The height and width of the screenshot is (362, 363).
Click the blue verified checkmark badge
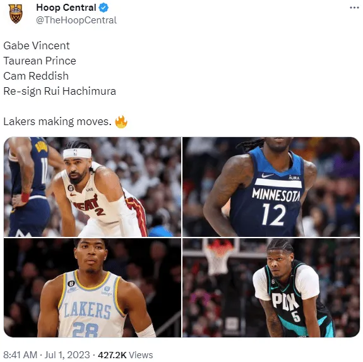pos(104,8)
